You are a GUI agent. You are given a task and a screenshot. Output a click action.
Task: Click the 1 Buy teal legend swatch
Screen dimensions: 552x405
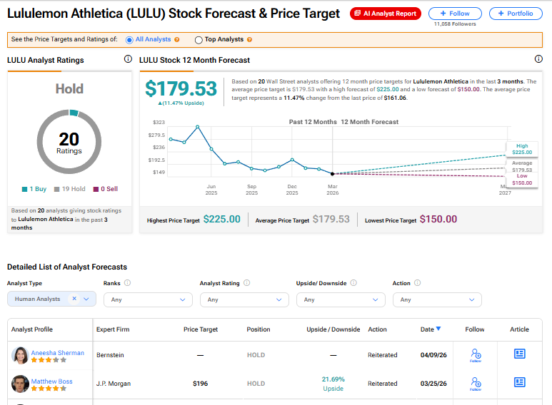[25, 189]
